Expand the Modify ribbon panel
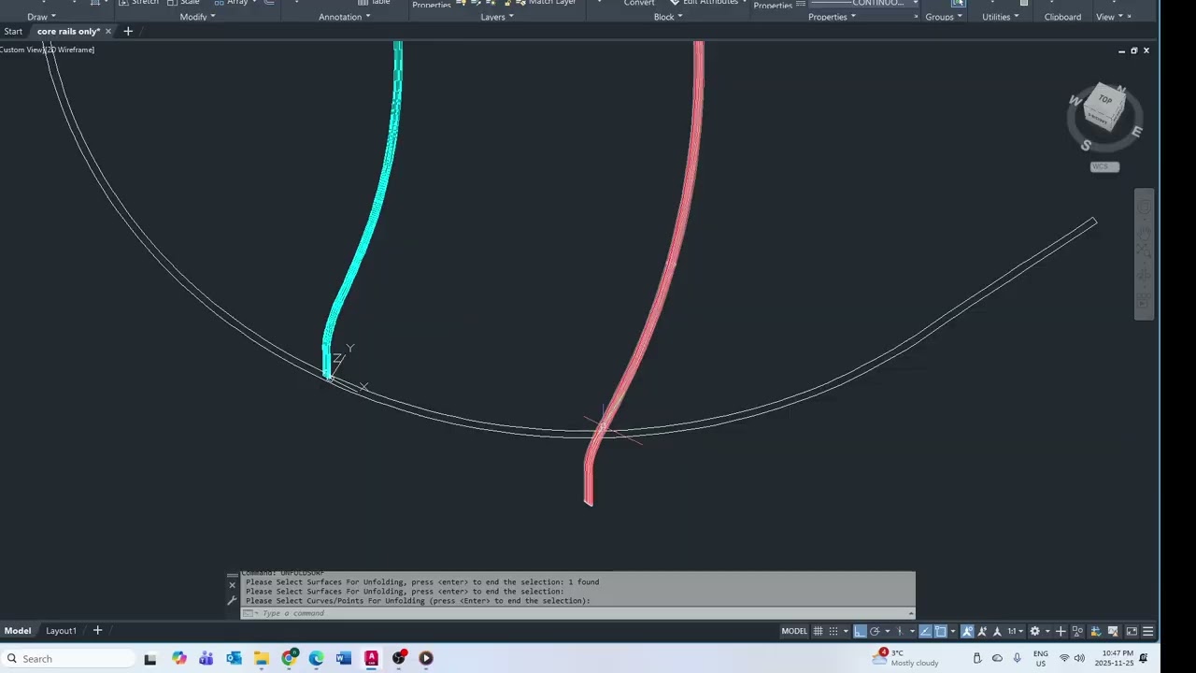This screenshot has width=1196, height=673. coord(197,17)
